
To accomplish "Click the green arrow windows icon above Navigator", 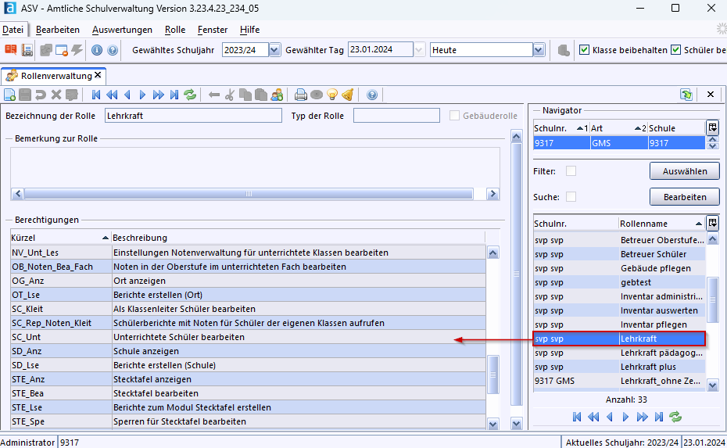I will 686,94.
